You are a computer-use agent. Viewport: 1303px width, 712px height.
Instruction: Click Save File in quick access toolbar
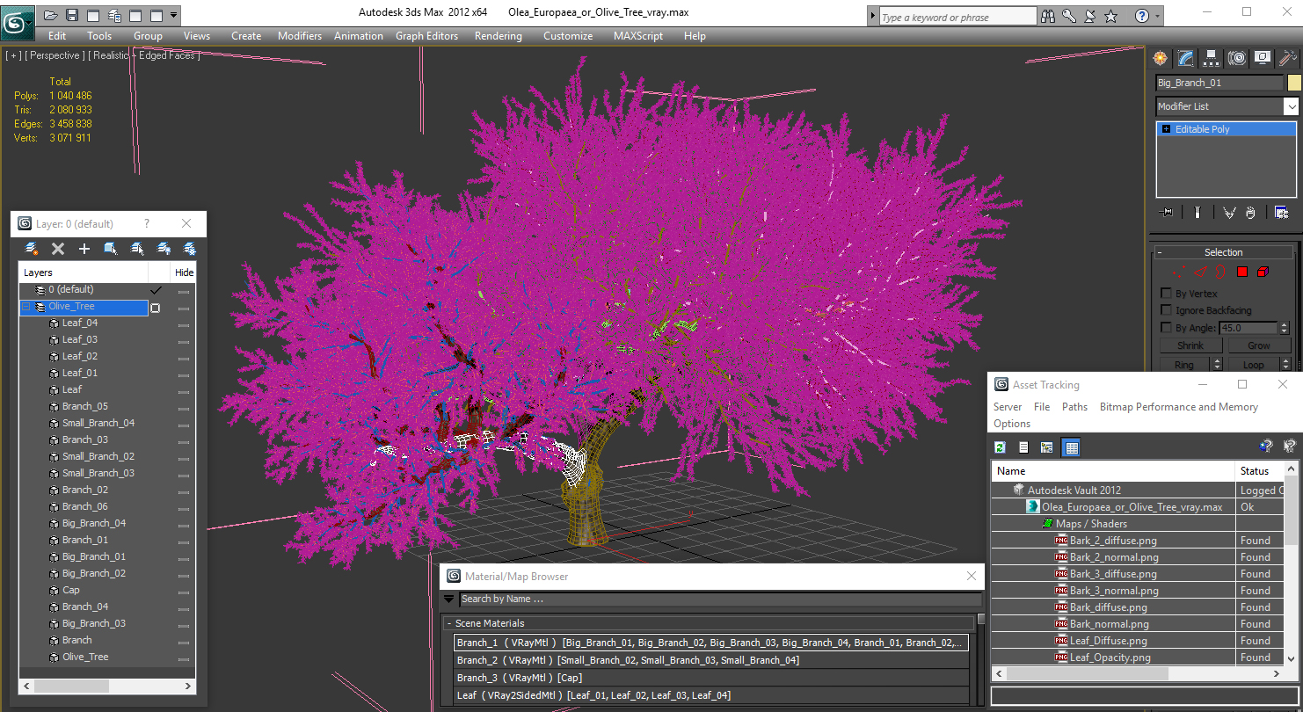(x=72, y=15)
